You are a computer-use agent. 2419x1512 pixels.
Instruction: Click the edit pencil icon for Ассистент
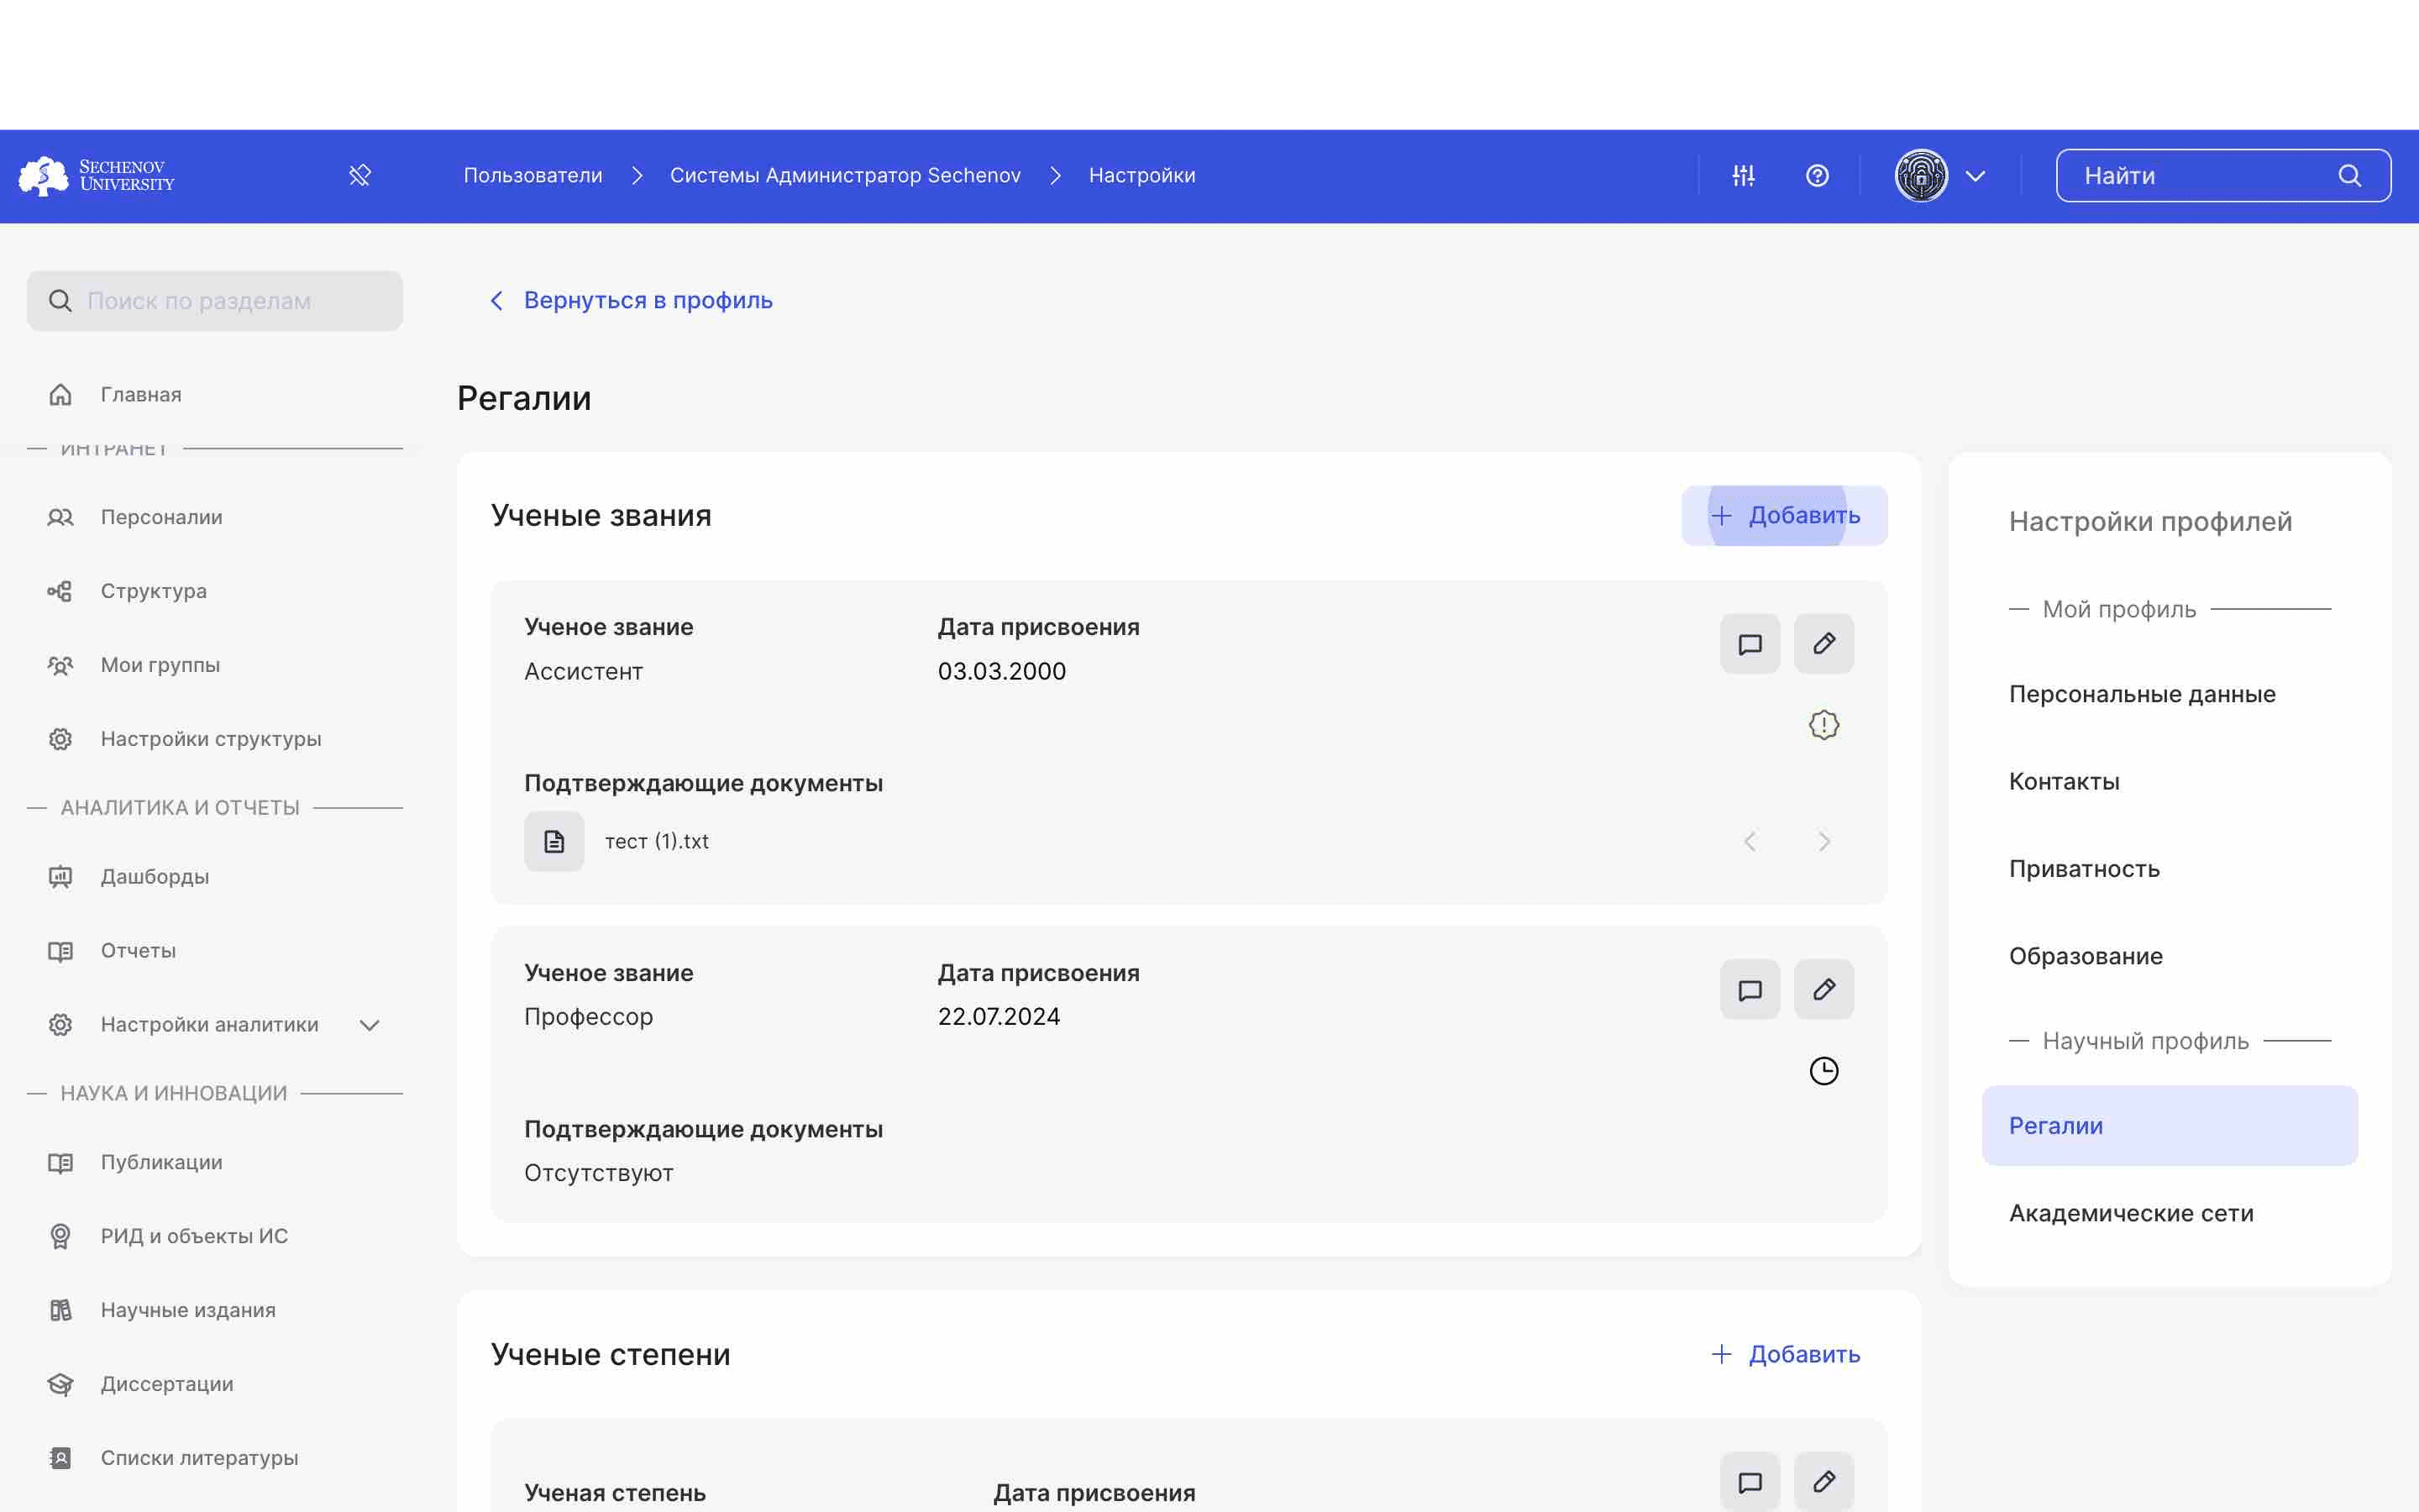pos(1823,643)
